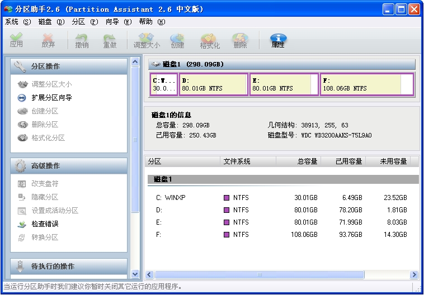Click the gear icon in 高级操作 header
Screen dimensions: 424x295
20,166
